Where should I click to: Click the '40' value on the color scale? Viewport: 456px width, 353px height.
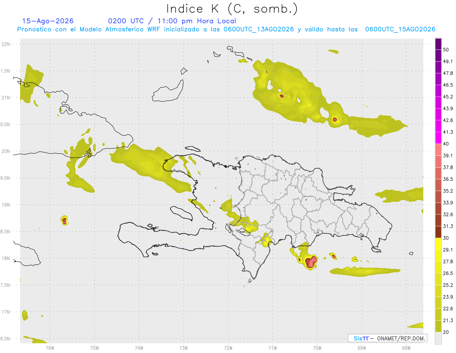click(446, 144)
